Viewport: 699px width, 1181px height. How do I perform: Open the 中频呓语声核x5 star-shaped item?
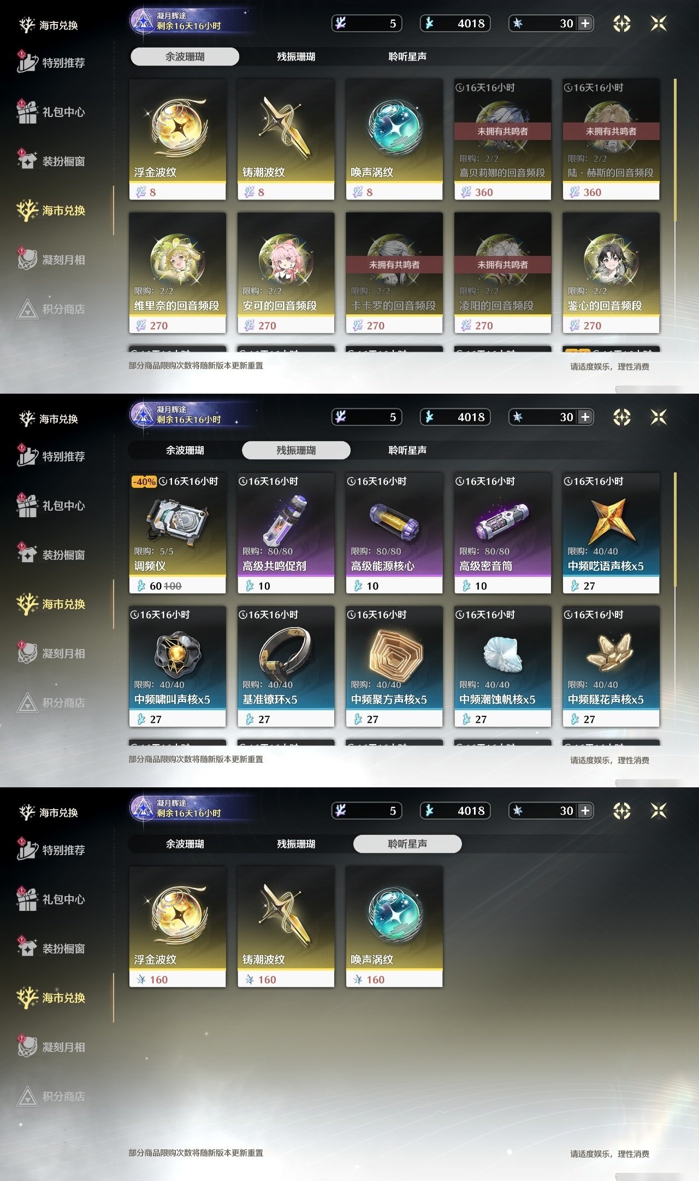(x=611, y=533)
